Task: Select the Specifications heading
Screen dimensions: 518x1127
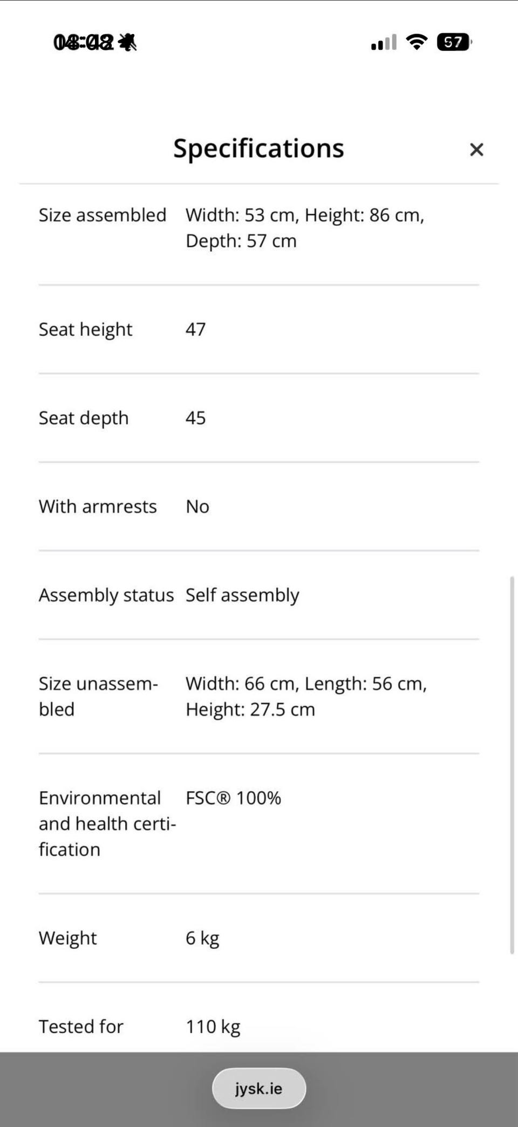Action: click(x=258, y=149)
